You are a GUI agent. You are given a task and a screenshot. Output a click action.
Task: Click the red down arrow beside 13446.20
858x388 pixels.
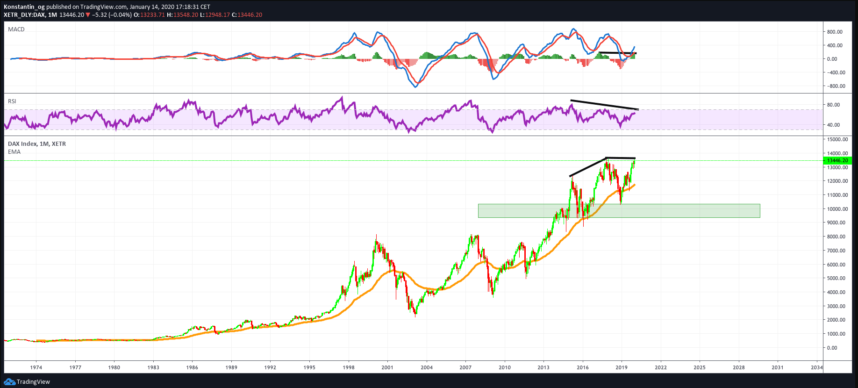[87, 15]
